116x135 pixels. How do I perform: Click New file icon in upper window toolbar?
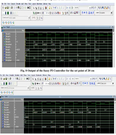[3, 8]
